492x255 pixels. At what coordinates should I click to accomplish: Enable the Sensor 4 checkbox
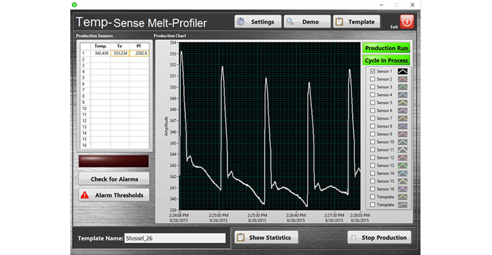pos(373,95)
